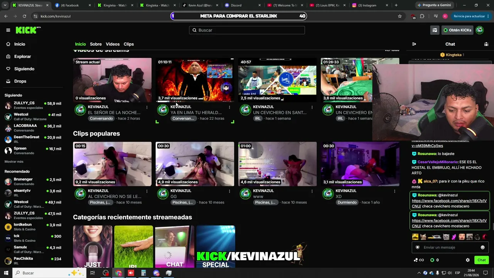
Task: Open the user profile avatar menu
Action: tap(480, 30)
